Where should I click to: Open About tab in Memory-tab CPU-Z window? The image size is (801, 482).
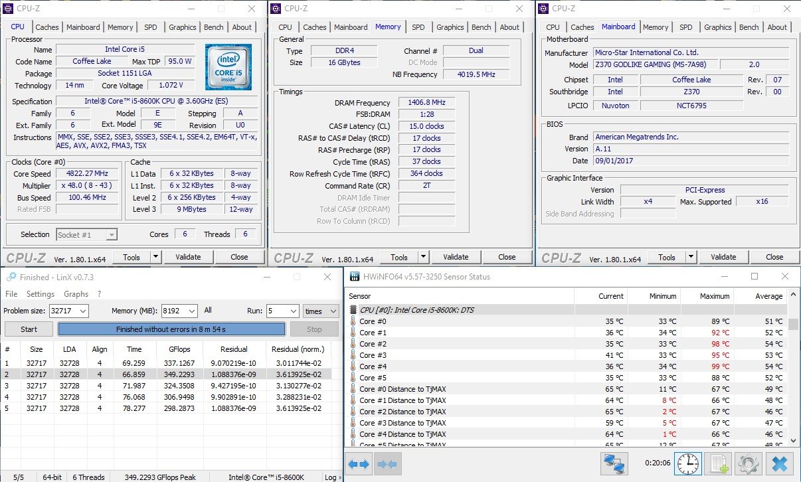(509, 27)
